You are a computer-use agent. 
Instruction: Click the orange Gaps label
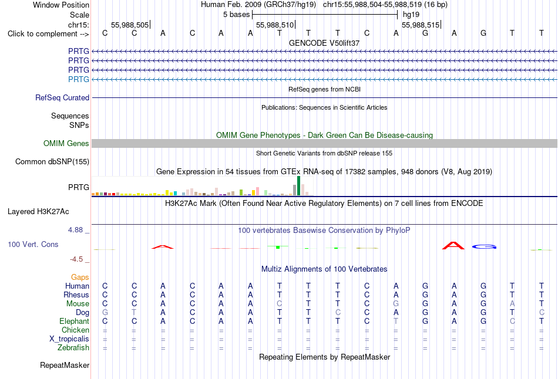80,277
